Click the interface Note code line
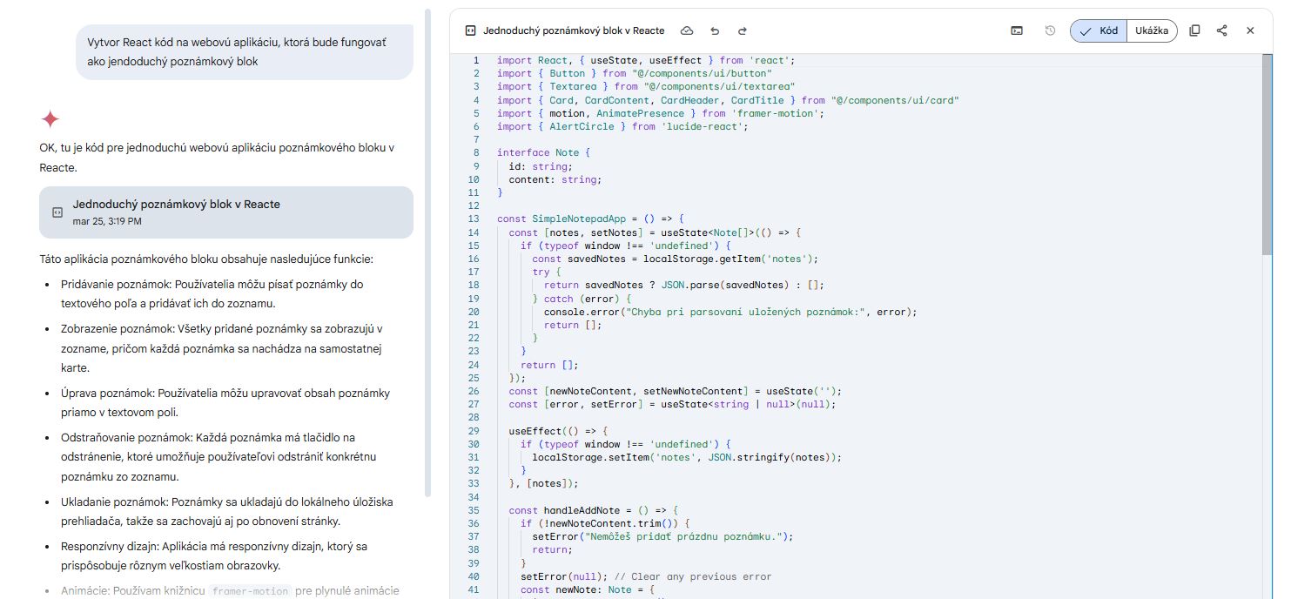Viewport: 1291px width, 599px height. click(x=543, y=152)
